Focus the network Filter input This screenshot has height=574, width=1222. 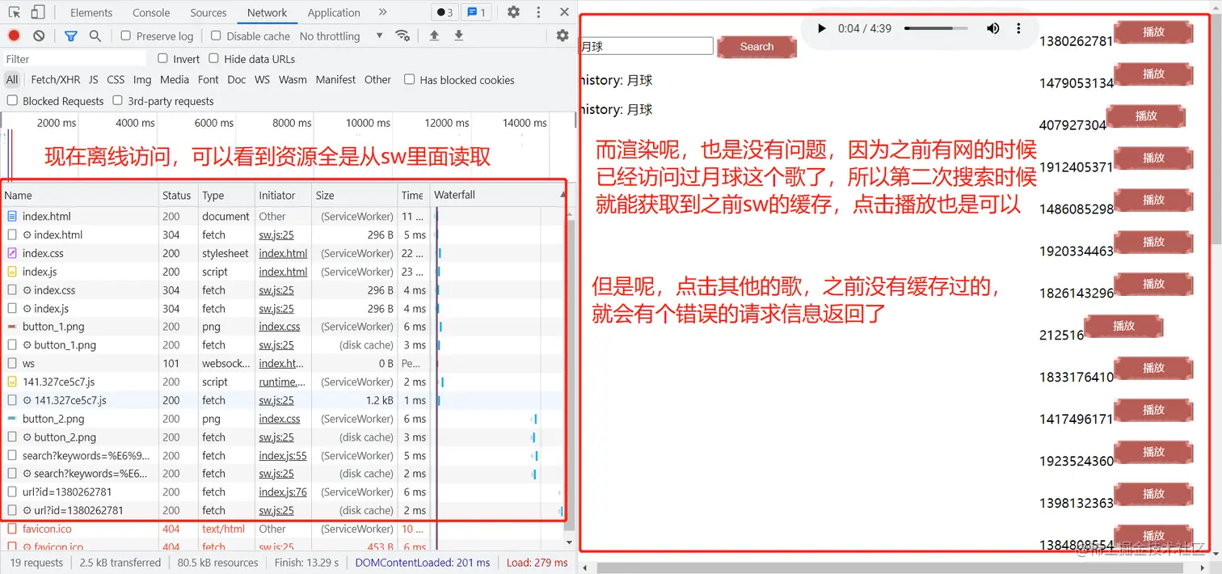pyautogui.click(x=75, y=59)
